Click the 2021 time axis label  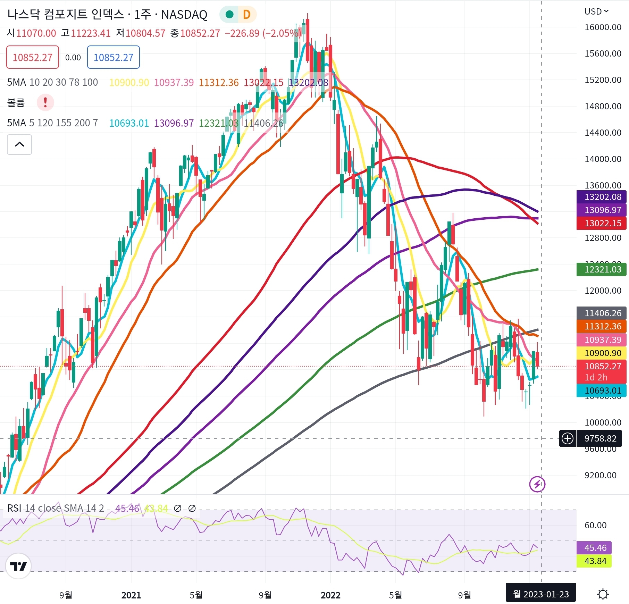pyautogui.click(x=131, y=595)
